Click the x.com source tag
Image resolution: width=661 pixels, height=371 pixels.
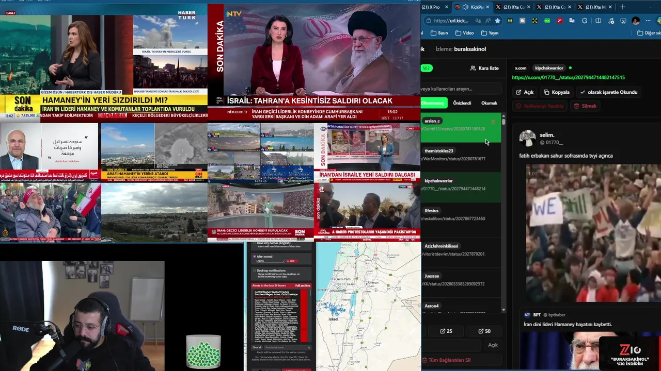(x=521, y=68)
